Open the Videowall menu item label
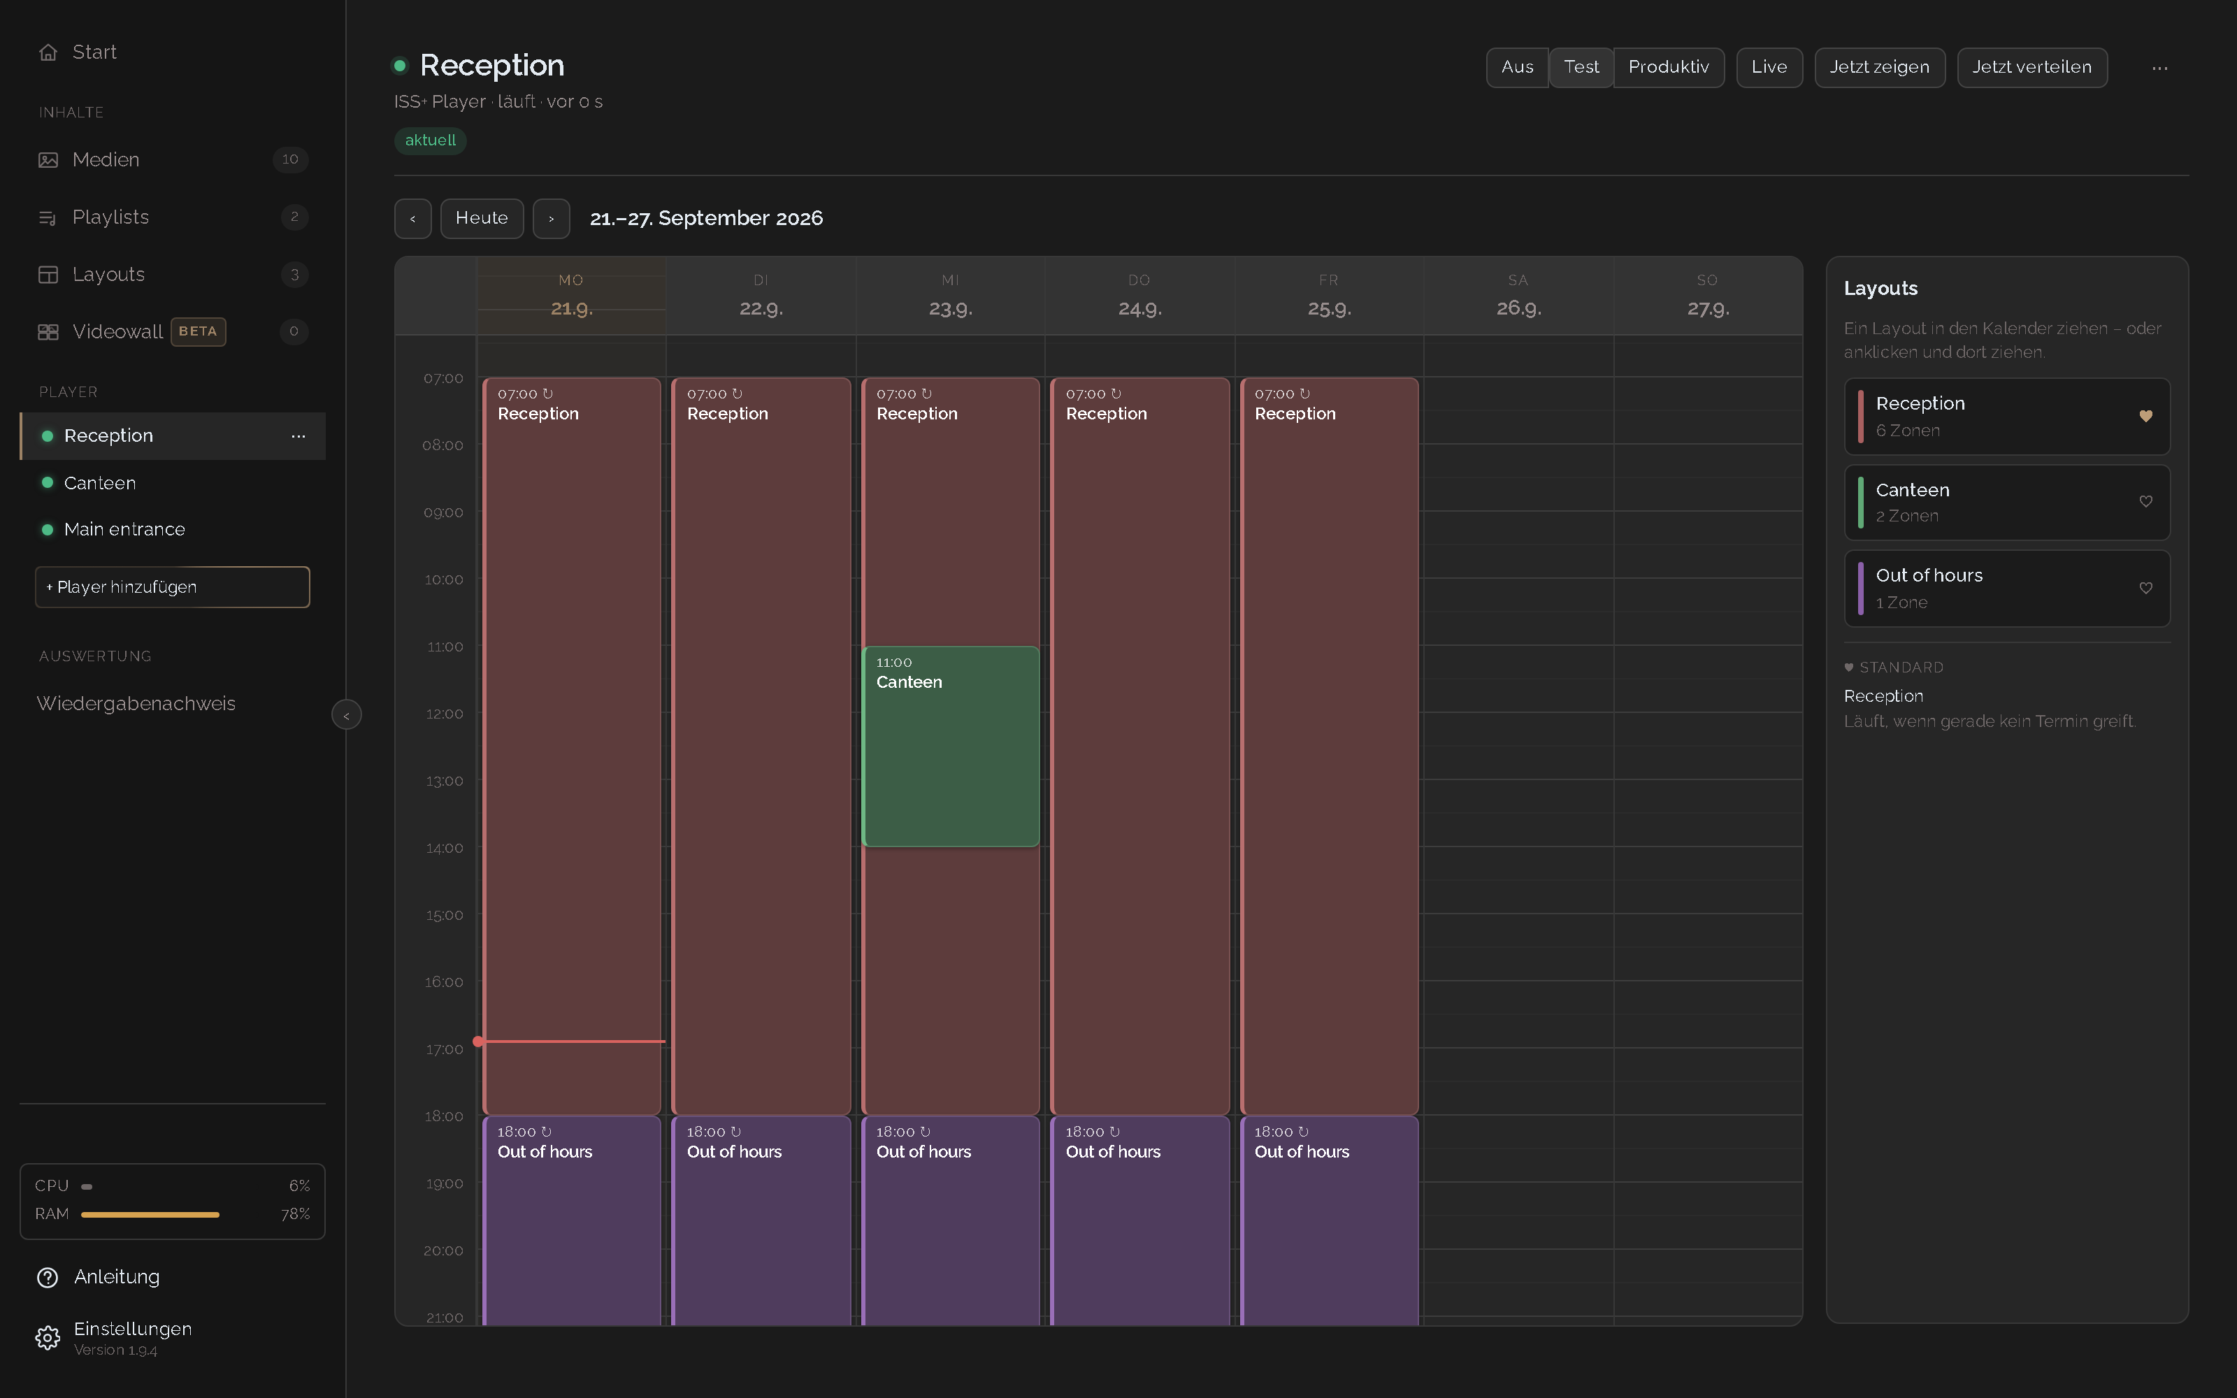Screen dimensions: 2237x1398 coord(117,332)
